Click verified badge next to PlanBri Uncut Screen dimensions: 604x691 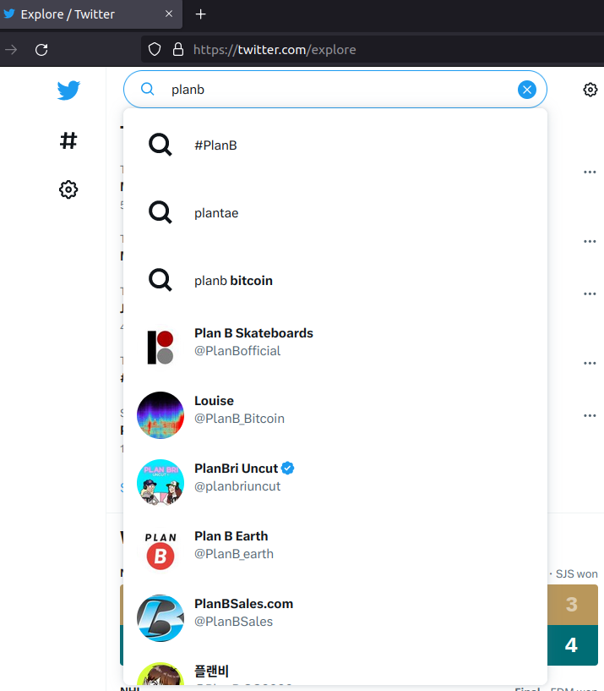pyautogui.click(x=288, y=468)
